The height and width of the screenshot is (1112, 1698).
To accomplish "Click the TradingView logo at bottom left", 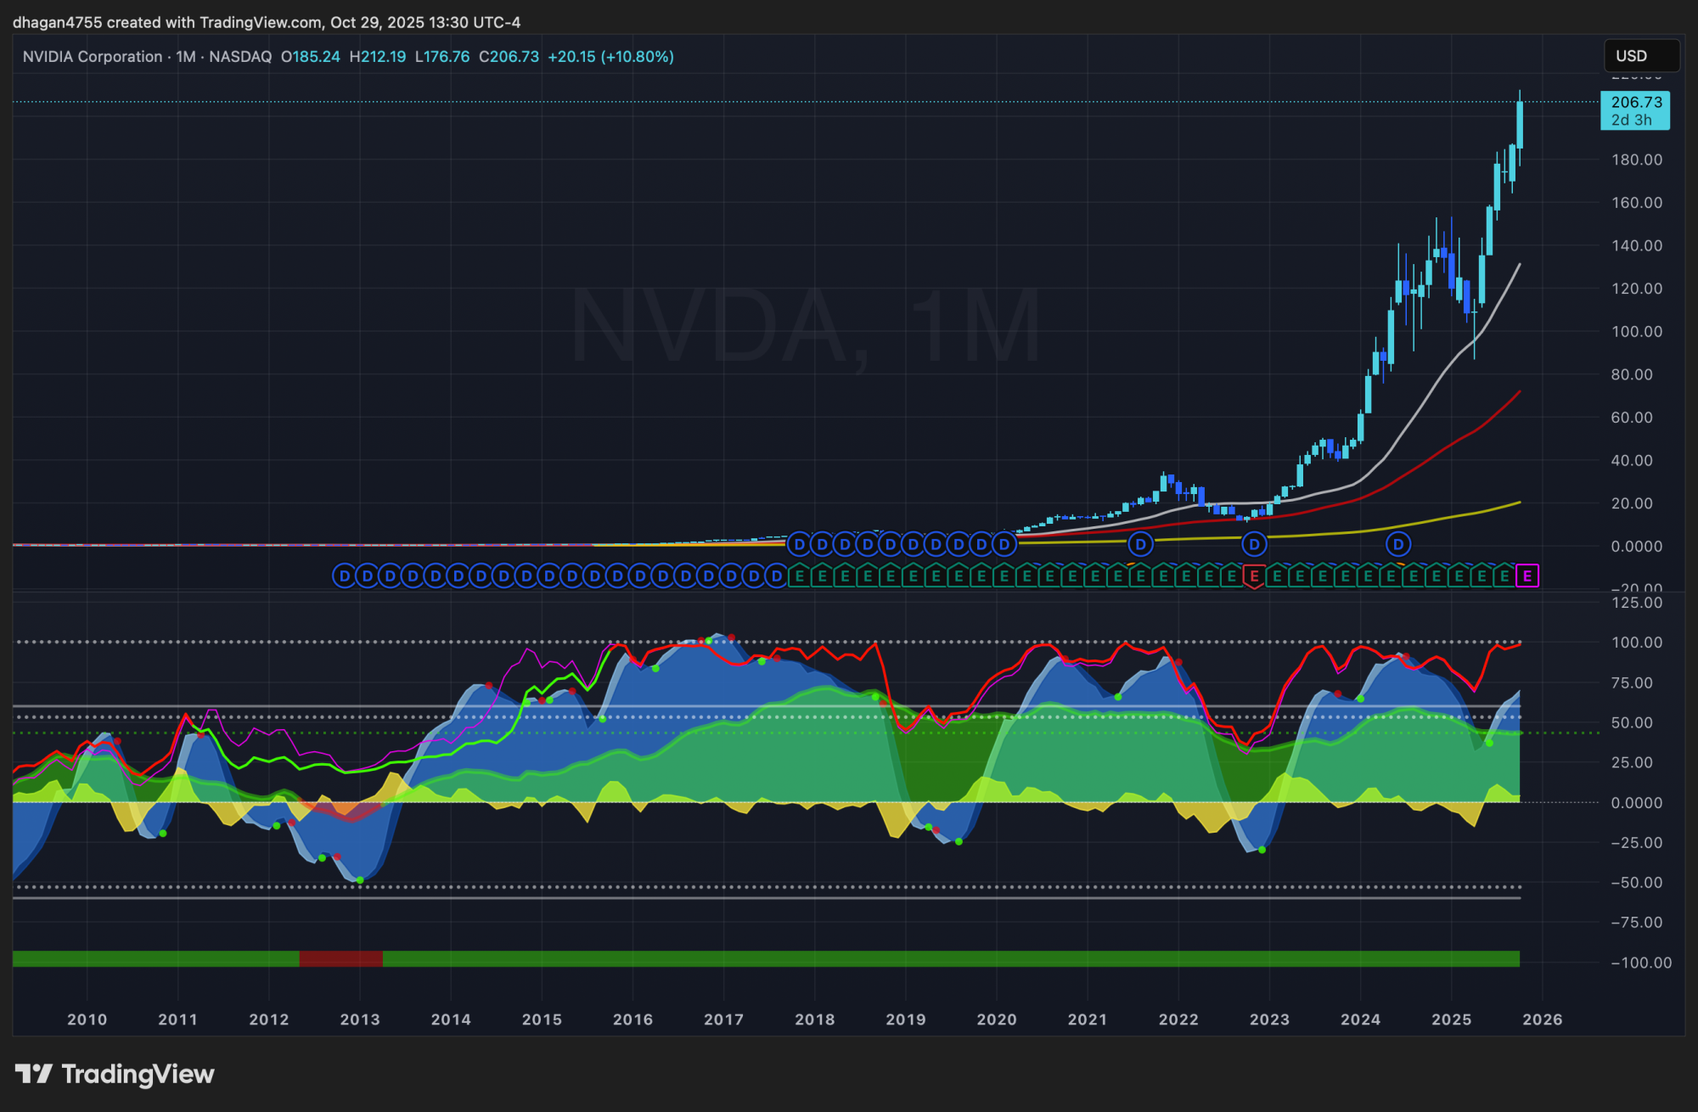I will pyautogui.click(x=115, y=1075).
